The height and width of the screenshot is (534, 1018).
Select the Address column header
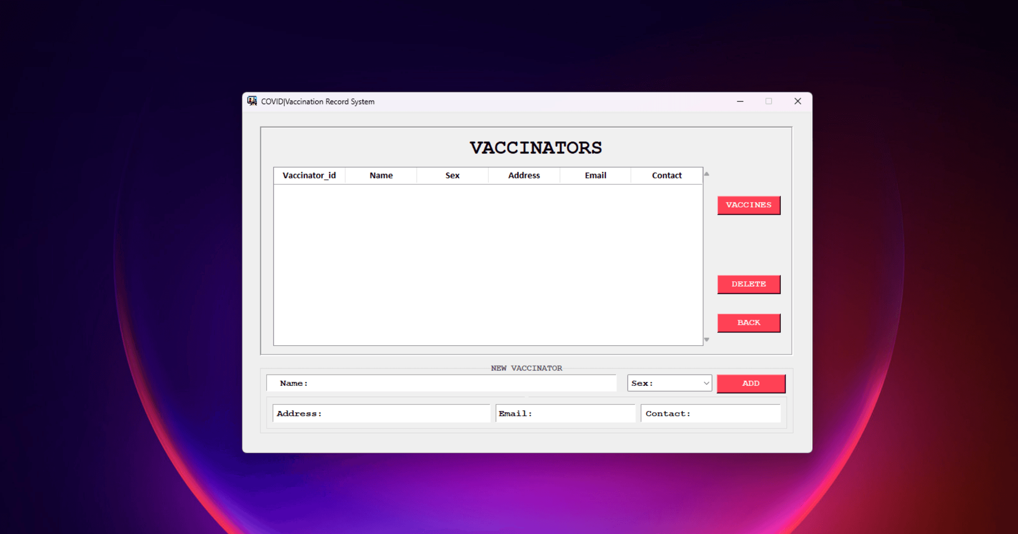click(x=524, y=176)
